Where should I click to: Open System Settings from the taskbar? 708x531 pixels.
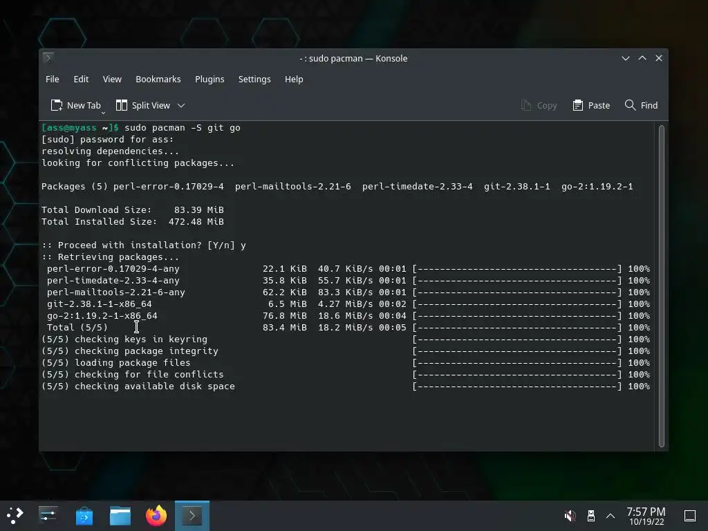click(48, 515)
